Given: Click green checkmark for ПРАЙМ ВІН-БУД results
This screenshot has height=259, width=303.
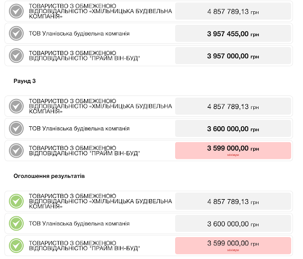Looking at the screenshot, I should [16, 245].
